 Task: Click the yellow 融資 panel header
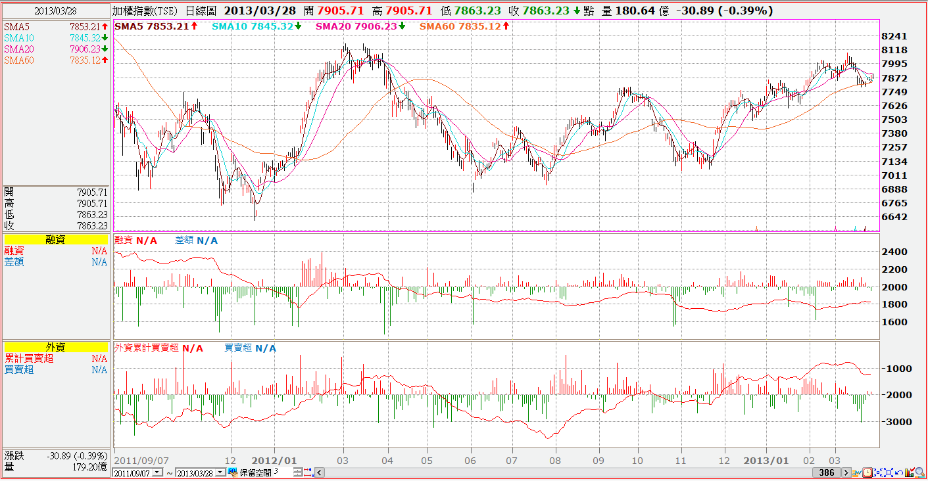coord(55,240)
